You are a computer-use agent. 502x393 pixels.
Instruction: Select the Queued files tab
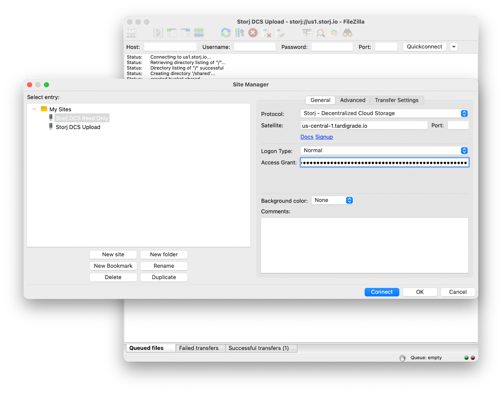coord(151,348)
